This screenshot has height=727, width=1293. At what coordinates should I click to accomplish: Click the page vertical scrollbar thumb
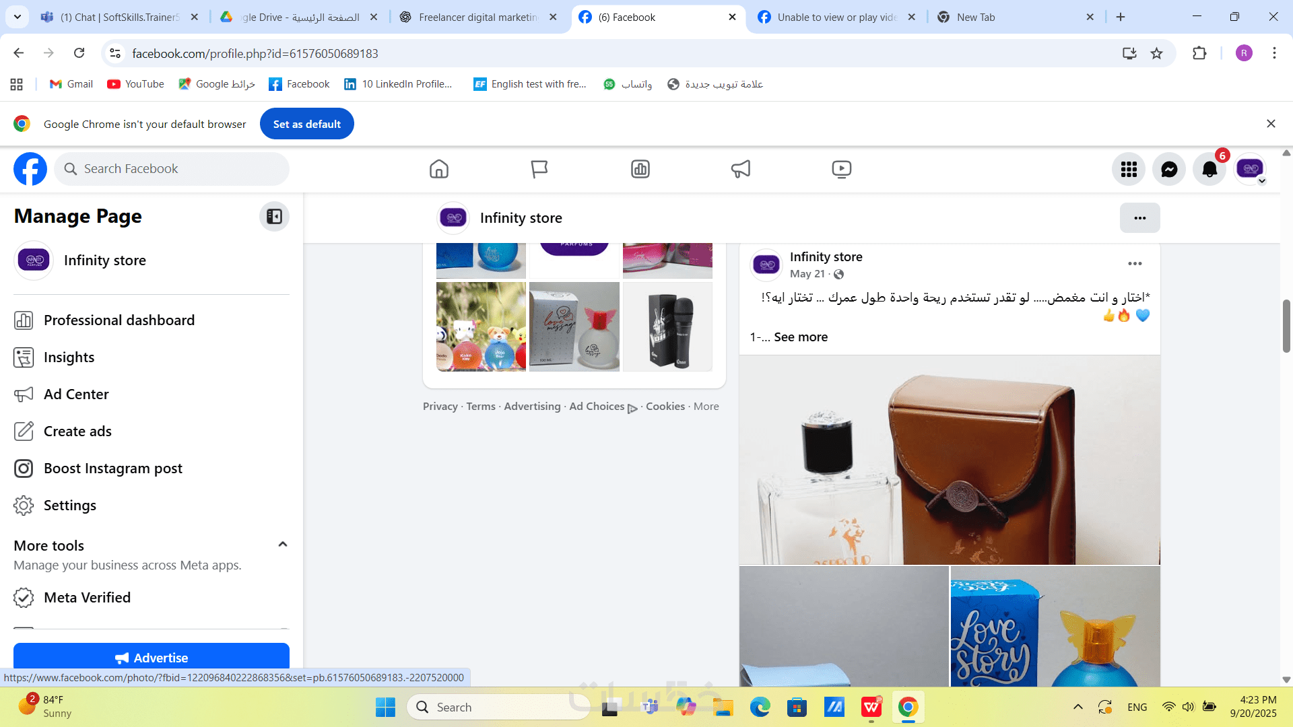tap(1286, 326)
